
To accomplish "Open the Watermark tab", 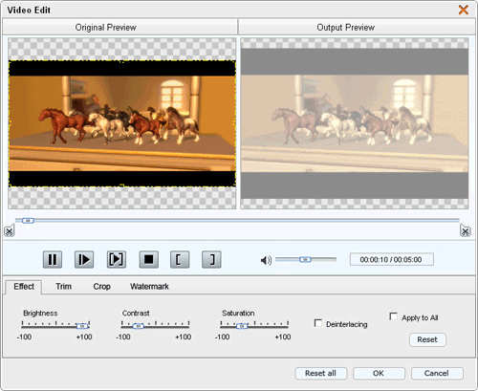I will pyautogui.click(x=149, y=287).
